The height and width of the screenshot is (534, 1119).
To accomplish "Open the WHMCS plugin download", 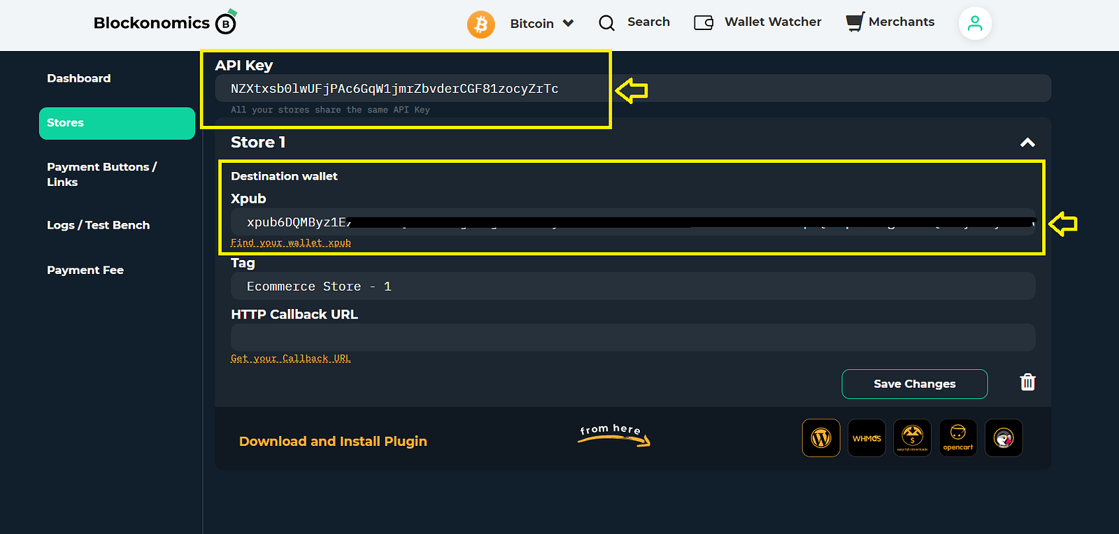I will [867, 438].
